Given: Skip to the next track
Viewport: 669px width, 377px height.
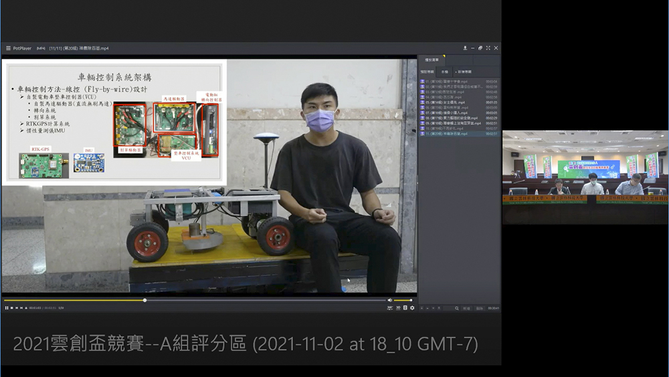Looking at the screenshot, I should pyautogui.click(x=21, y=307).
